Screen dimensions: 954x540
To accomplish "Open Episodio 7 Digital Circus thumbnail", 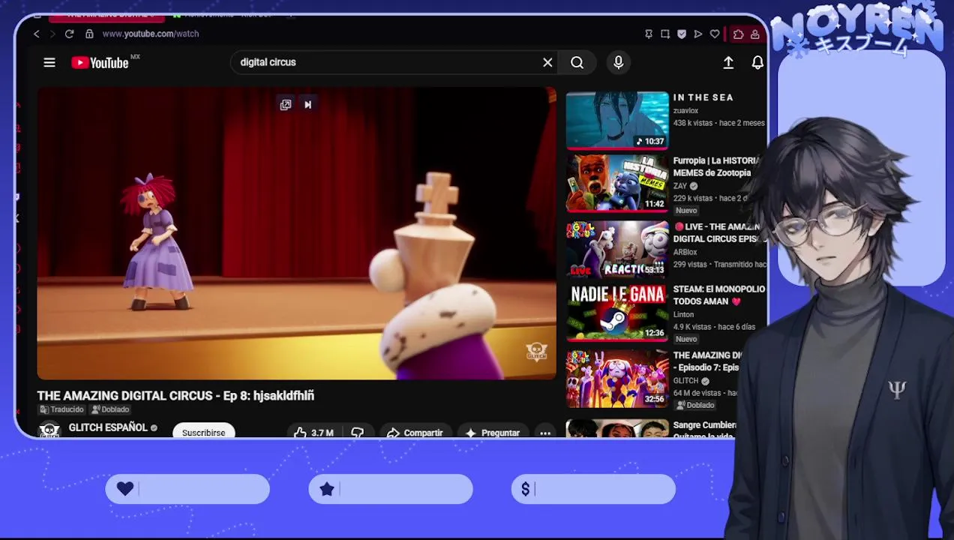I will pyautogui.click(x=617, y=377).
